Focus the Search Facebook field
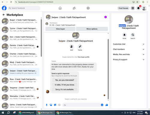Image resolution: width=150 pixels, height=115 pixels. tap(24, 8)
